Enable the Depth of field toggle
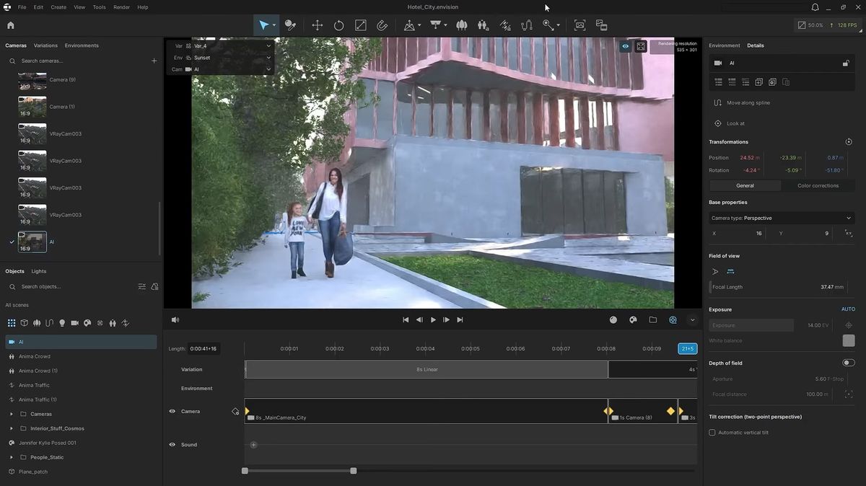This screenshot has width=866, height=486. point(848,363)
